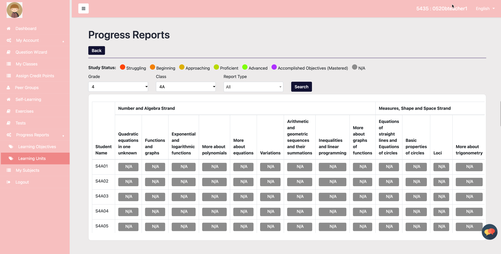This screenshot has height=254, width=501.
Task: Open the Report Type dropdown
Action: click(x=253, y=87)
